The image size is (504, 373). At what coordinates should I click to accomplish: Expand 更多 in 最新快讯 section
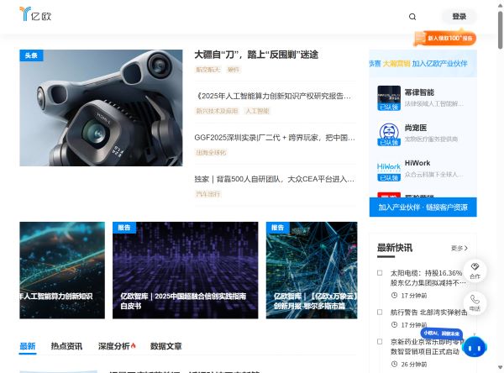coord(459,248)
